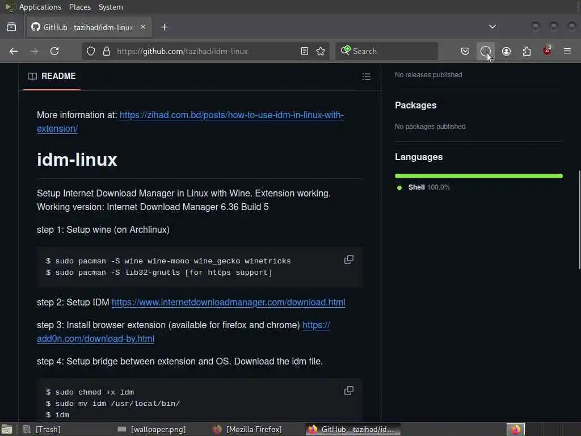581x436 pixels.
Task: Save page to Pocket
Action: pyautogui.click(x=465, y=51)
